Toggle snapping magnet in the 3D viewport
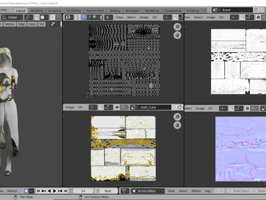This screenshot has width=266, height=200. tap(37, 17)
